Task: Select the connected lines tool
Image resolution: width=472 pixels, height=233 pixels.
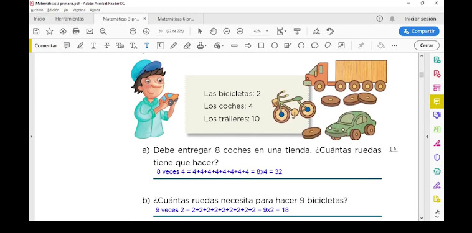Action: (328, 45)
